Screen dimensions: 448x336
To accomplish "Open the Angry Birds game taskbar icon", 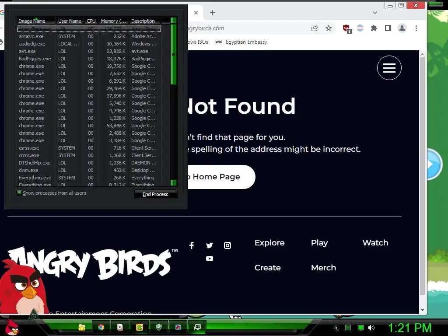I will (178, 327).
